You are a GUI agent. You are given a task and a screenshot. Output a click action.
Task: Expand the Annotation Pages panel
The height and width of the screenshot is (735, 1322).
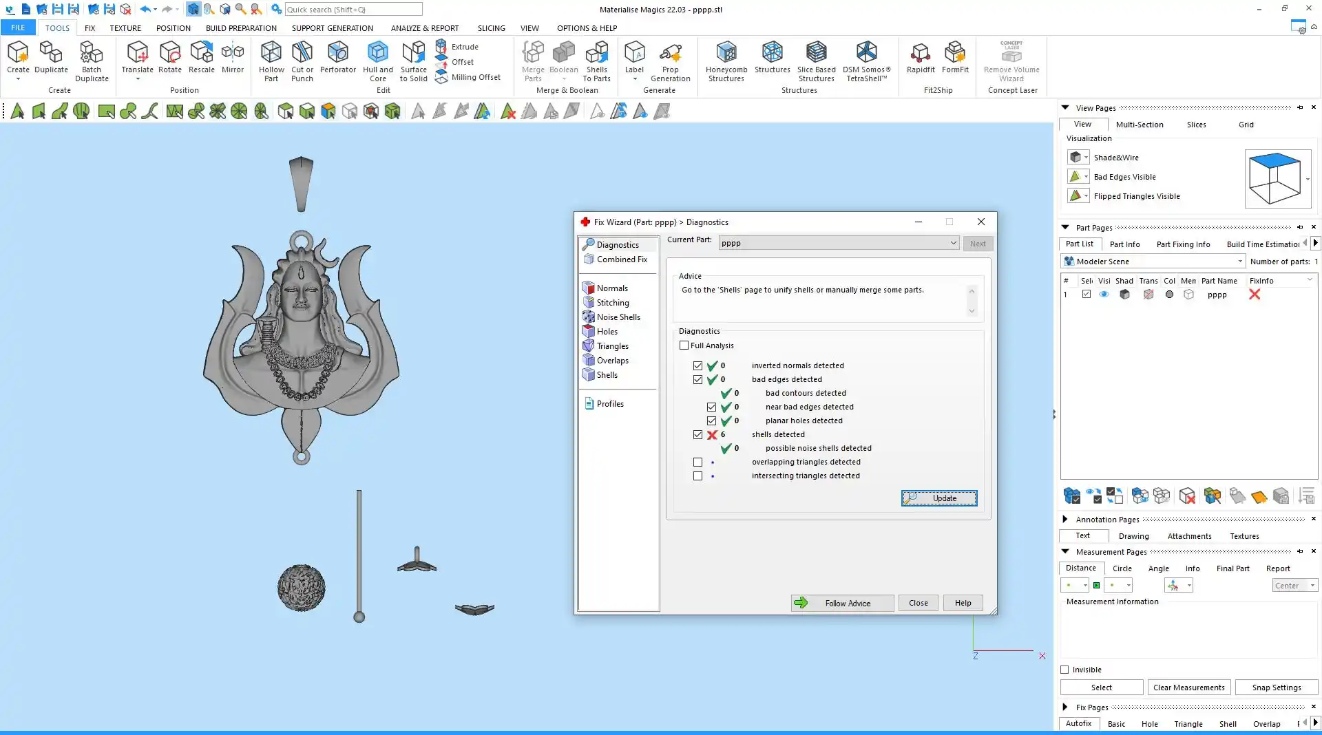pos(1065,519)
